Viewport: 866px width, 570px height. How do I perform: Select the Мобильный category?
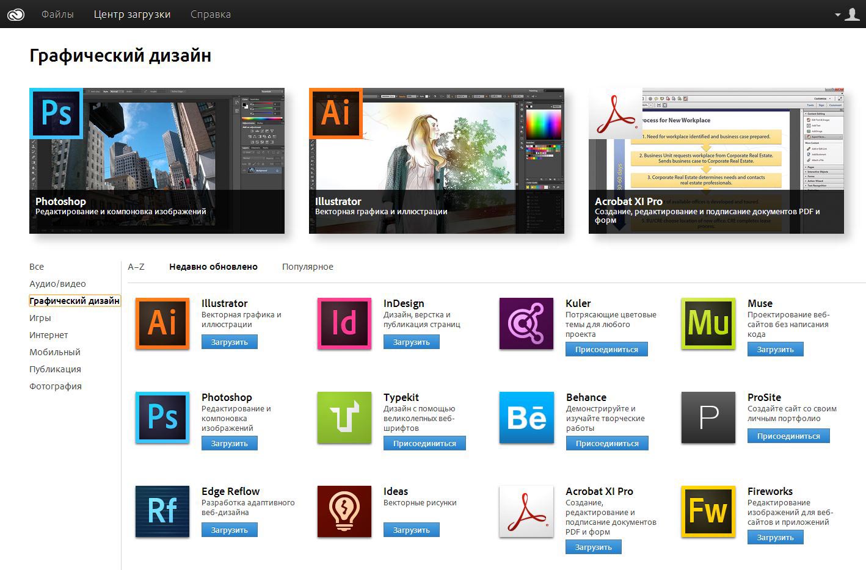(55, 352)
